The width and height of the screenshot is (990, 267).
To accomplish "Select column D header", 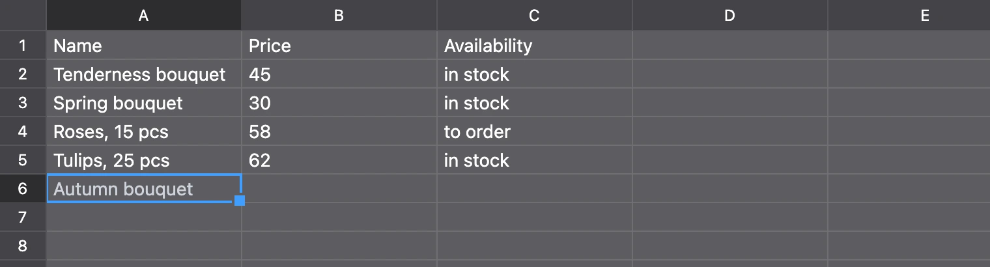I will (x=729, y=16).
